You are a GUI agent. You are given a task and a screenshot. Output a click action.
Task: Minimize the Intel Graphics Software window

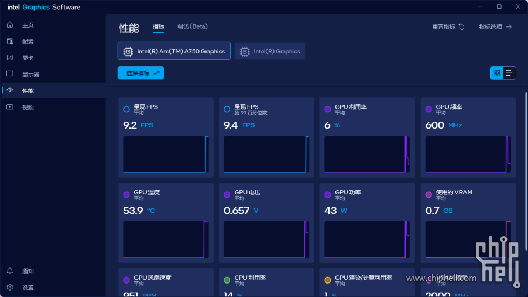(x=480, y=6)
